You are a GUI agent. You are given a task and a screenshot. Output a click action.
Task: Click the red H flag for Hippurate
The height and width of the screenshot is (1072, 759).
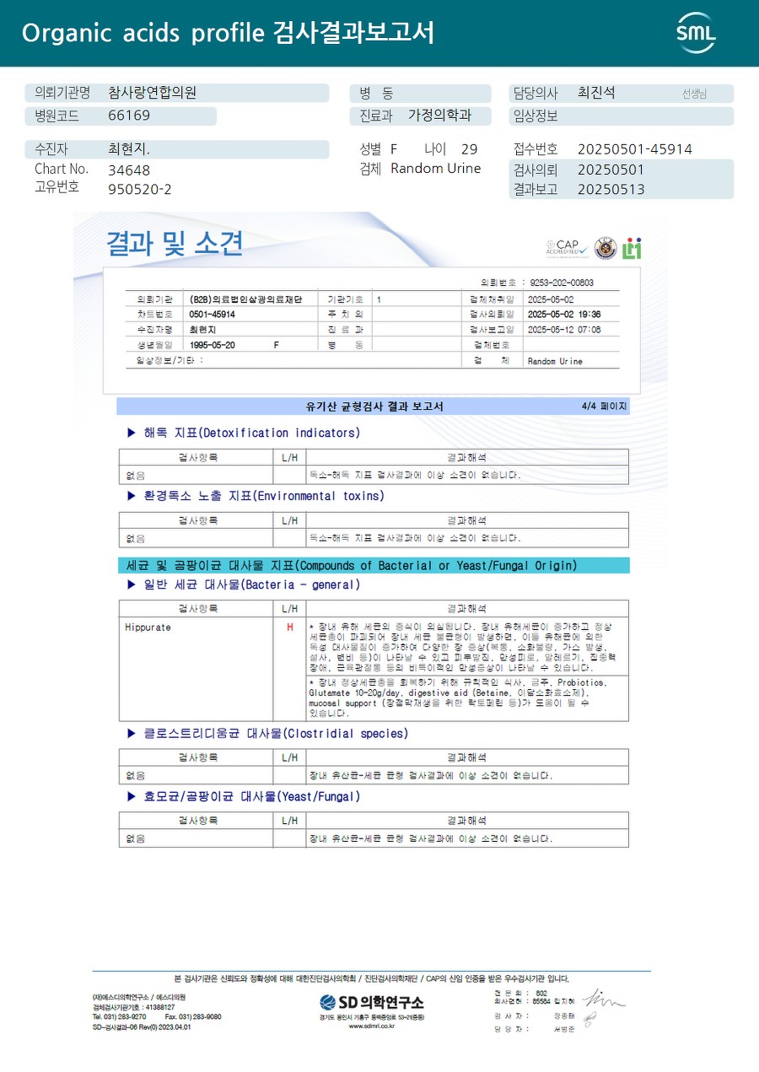(x=290, y=628)
